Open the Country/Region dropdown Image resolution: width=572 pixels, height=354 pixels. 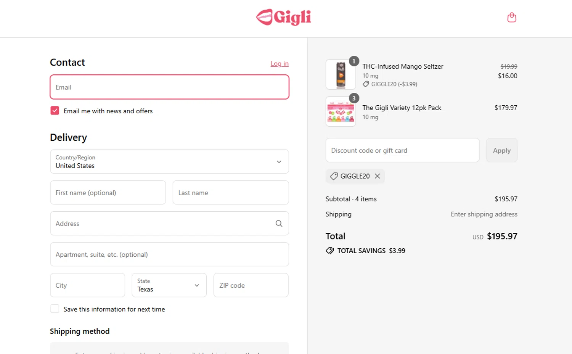click(x=169, y=162)
